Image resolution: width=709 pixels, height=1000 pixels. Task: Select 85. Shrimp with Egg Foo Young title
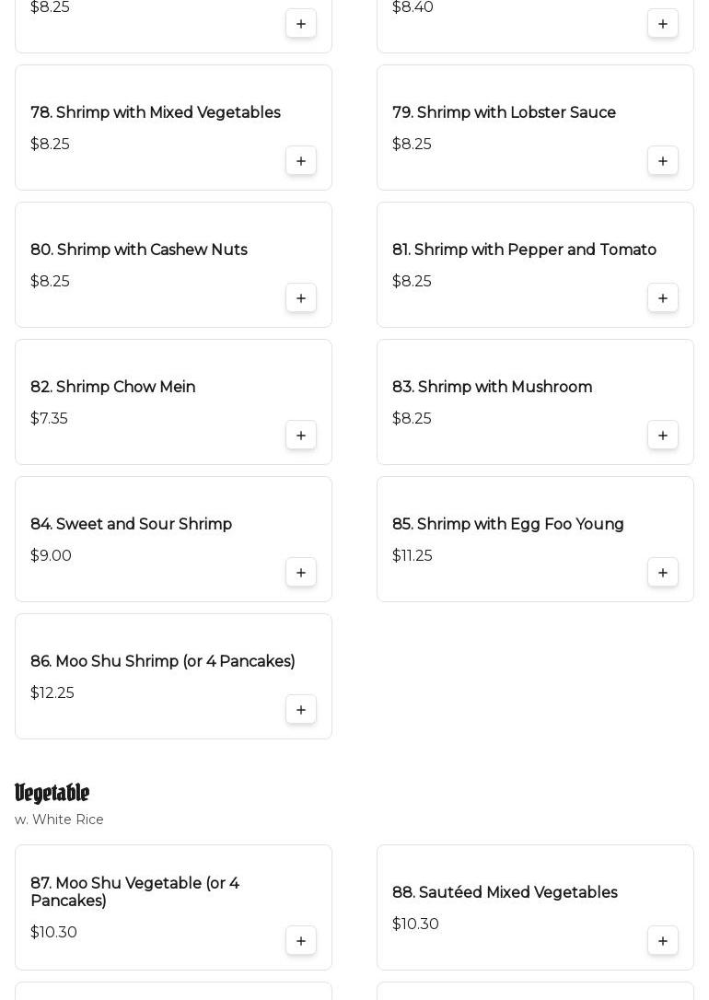tap(507, 525)
